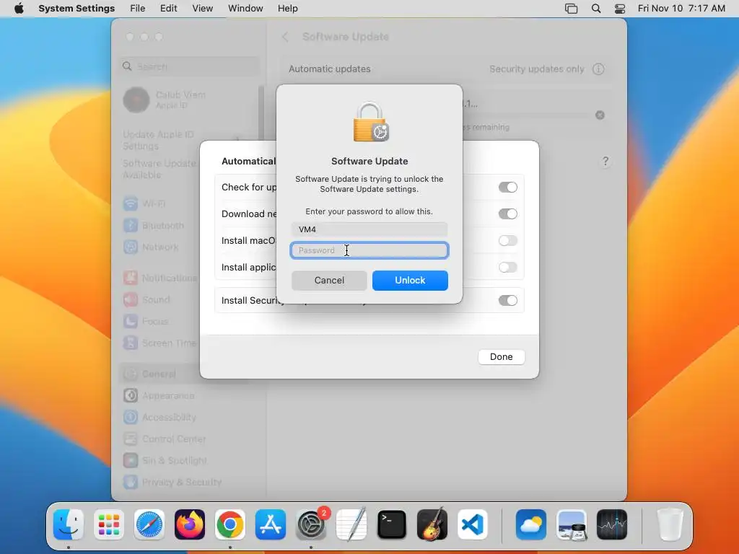Click the Automatic updates row
Image resolution: width=739 pixels, height=554 pixels.
click(446, 69)
